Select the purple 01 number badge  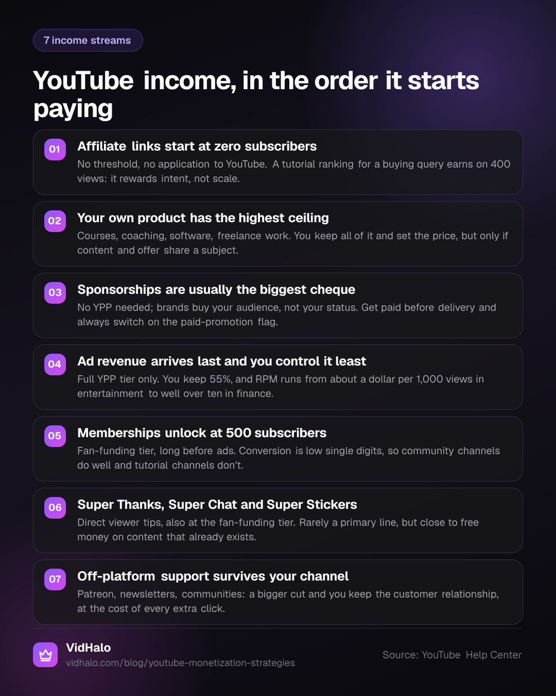(55, 150)
